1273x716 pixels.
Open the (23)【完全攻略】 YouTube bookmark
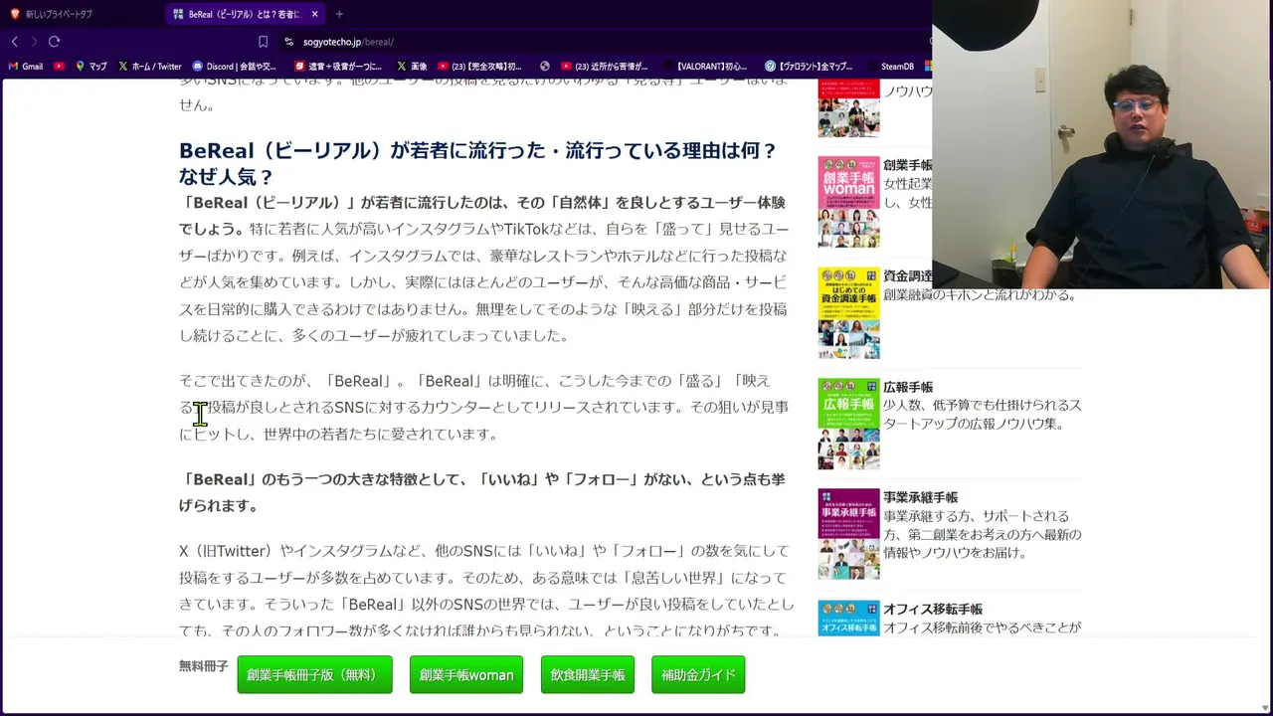pos(480,67)
